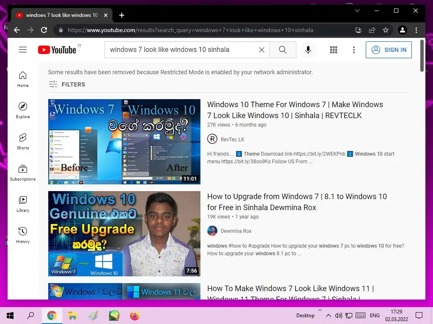Open Windows 11 theme video thumbnail
Viewport: 433px width, 324px height.
coord(124,291)
